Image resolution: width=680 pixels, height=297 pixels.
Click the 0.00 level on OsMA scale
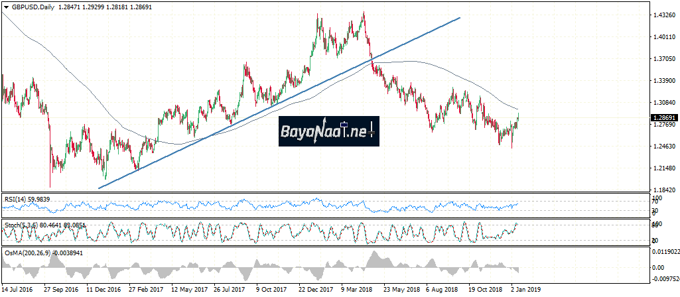(658, 267)
